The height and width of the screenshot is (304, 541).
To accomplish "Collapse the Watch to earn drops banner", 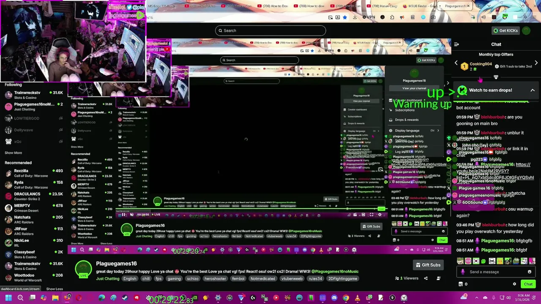I will point(533,90).
